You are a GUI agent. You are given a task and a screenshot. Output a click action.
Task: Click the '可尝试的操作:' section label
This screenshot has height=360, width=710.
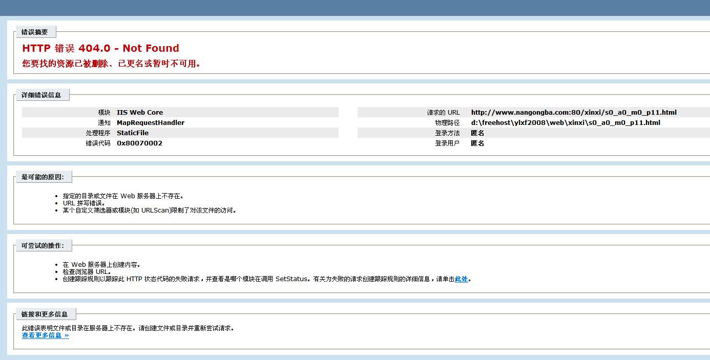pos(43,246)
